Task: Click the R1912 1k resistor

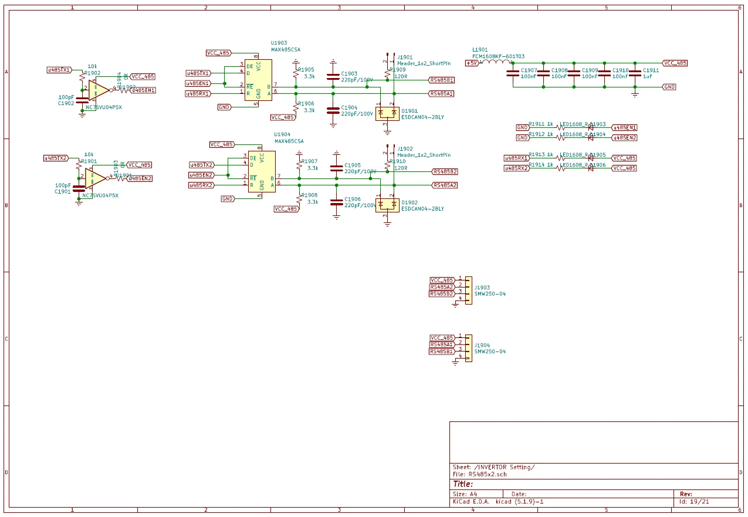Action: click(x=560, y=137)
